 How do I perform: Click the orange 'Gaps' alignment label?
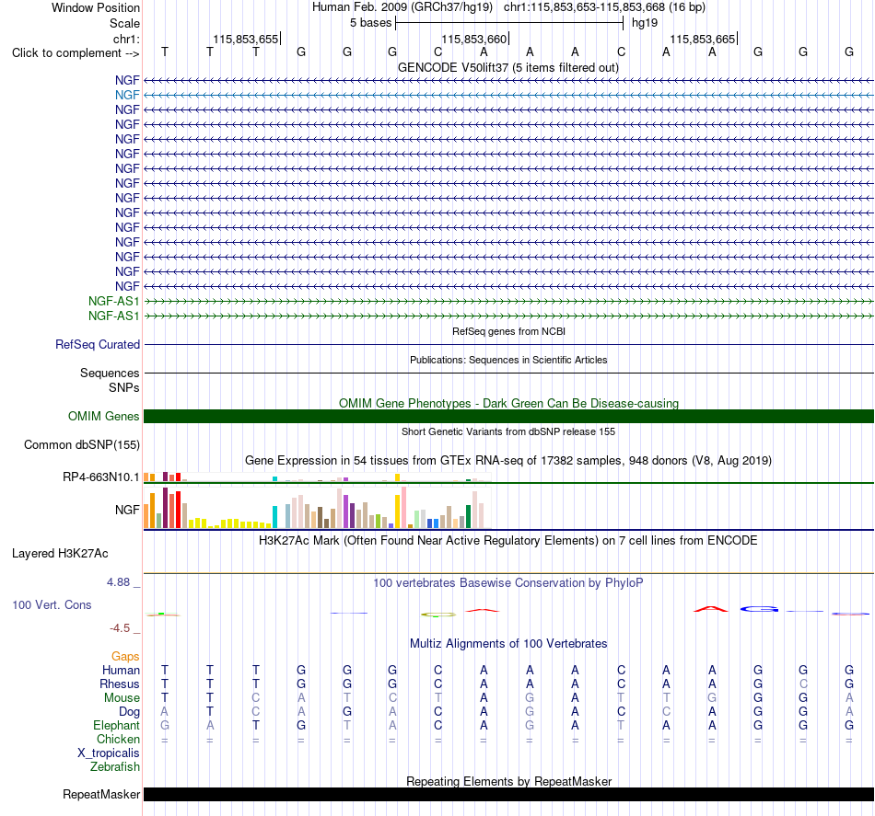pyautogui.click(x=125, y=657)
